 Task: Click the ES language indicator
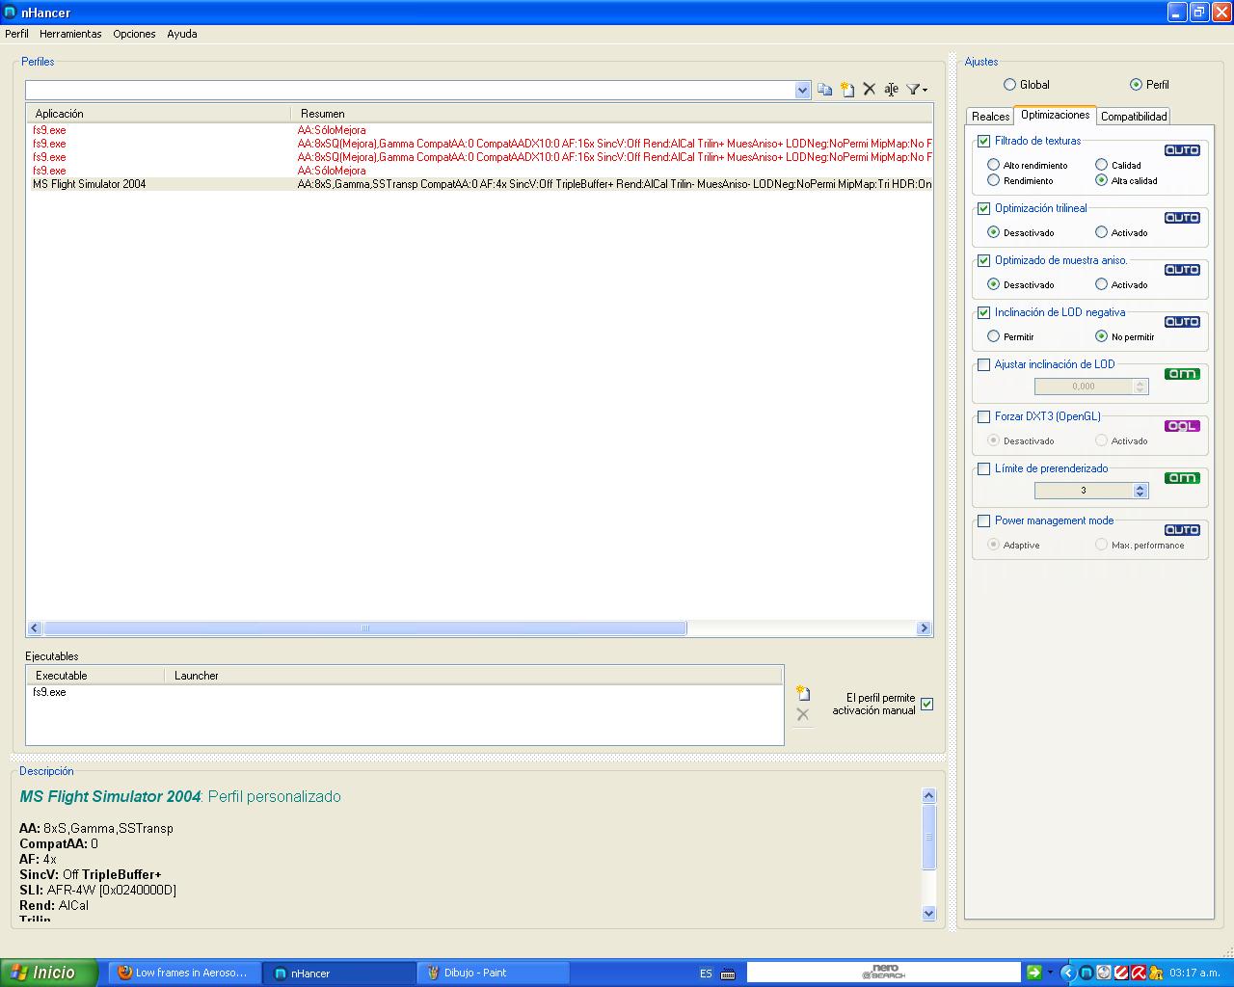(x=706, y=974)
